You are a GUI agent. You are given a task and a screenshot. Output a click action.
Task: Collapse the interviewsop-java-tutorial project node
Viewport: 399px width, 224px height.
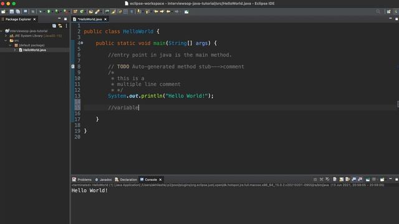coord(1,31)
